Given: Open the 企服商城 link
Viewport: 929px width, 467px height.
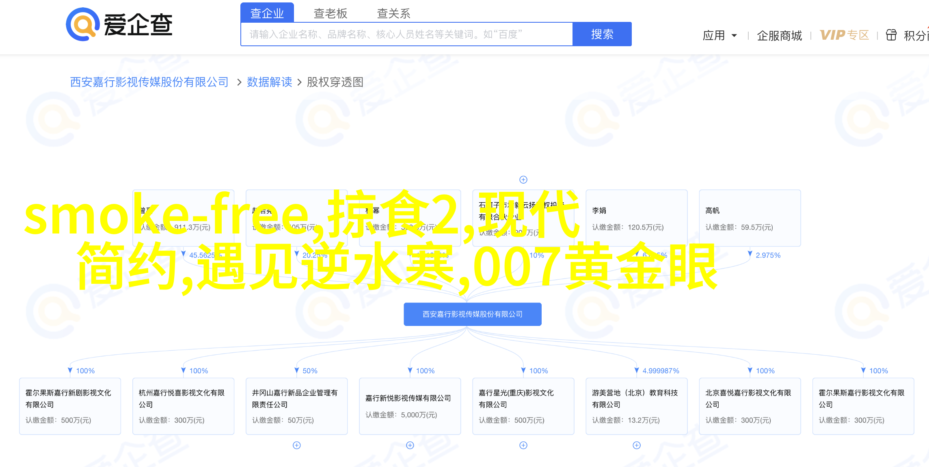Looking at the screenshot, I should tap(780, 36).
